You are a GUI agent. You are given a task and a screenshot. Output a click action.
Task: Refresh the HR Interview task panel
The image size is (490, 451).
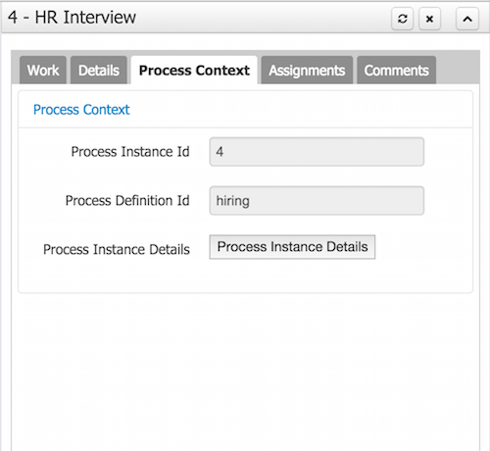402,19
